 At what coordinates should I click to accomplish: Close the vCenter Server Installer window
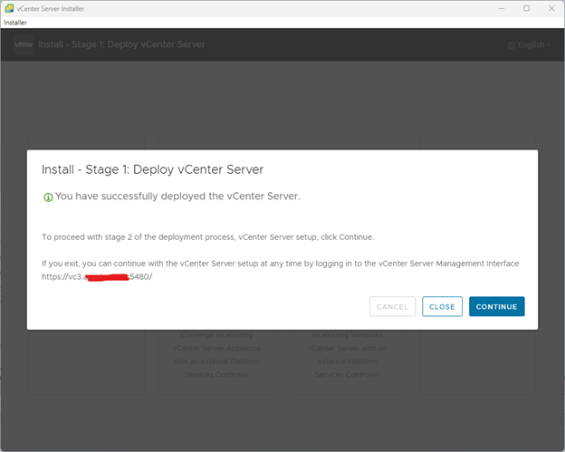(551, 8)
